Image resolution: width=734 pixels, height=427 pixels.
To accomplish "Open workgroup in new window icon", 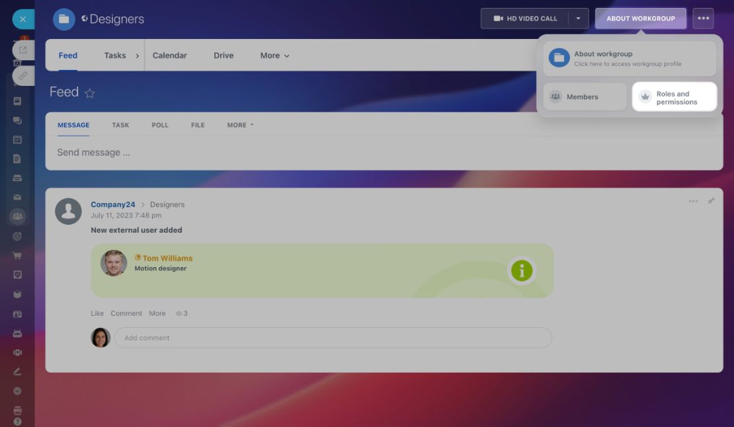I will 23,50.
